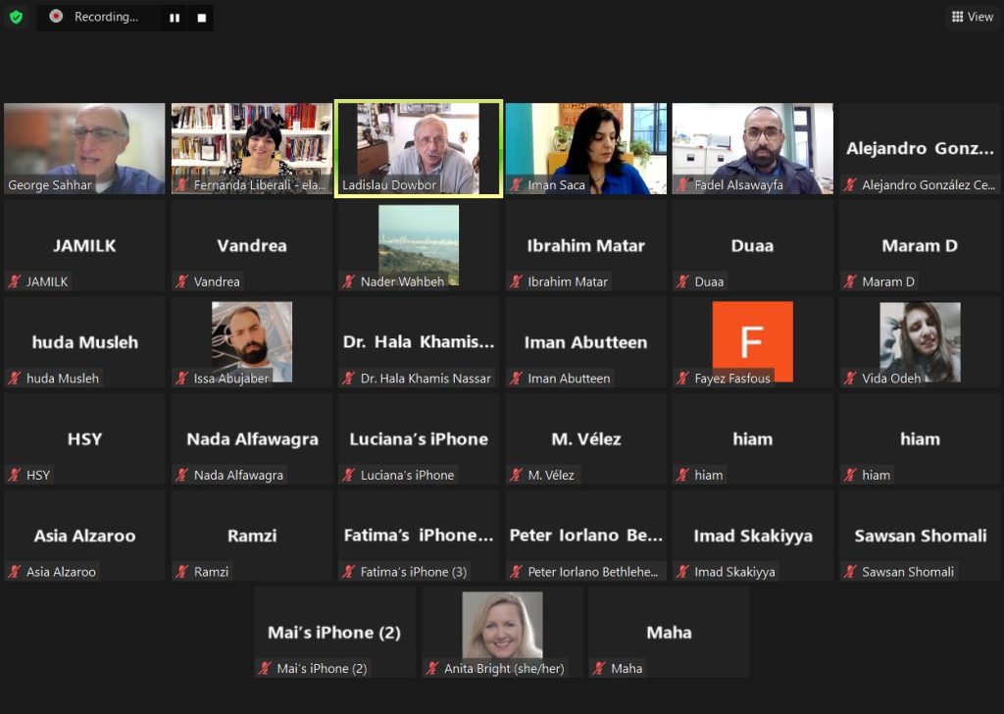
Task: Click the red recording indicator dot
Action: coord(56,17)
